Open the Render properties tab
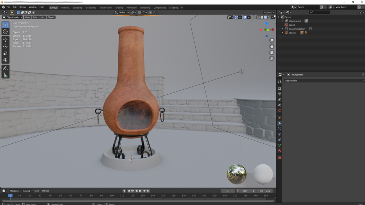Screen dimensions: 365x205 coord(280,88)
